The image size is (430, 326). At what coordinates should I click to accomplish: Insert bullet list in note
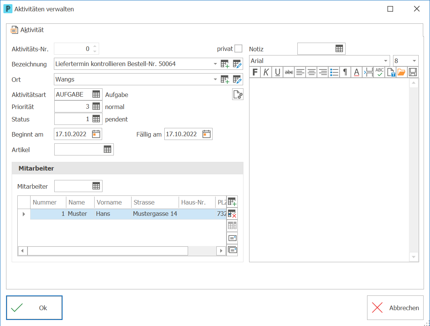point(334,72)
